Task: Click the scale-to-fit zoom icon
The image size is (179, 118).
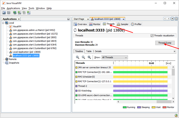Action: [x=89, y=57]
